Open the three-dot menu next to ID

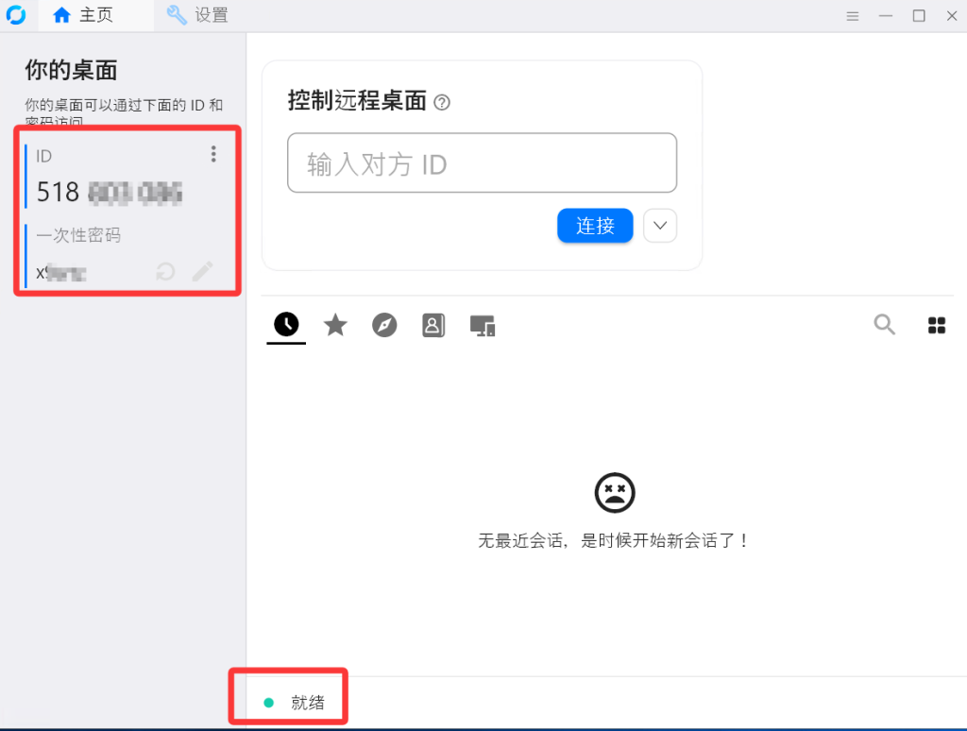click(x=213, y=154)
